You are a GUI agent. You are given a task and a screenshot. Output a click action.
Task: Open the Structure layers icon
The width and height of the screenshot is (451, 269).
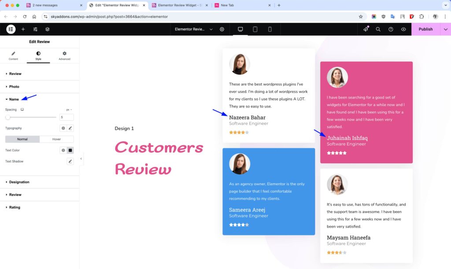(48, 29)
